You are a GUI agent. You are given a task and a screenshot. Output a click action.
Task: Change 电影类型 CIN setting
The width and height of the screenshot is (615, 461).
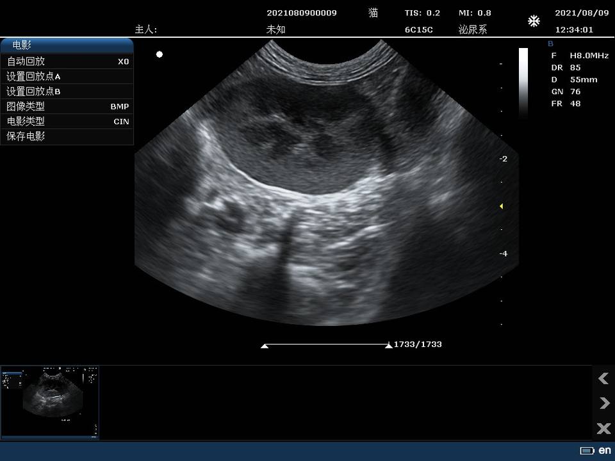coord(67,121)
